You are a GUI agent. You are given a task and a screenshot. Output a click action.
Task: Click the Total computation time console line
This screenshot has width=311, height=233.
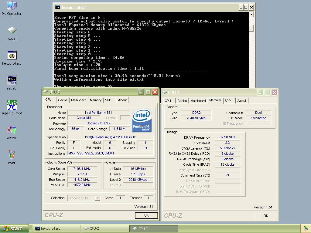point(117,76)
